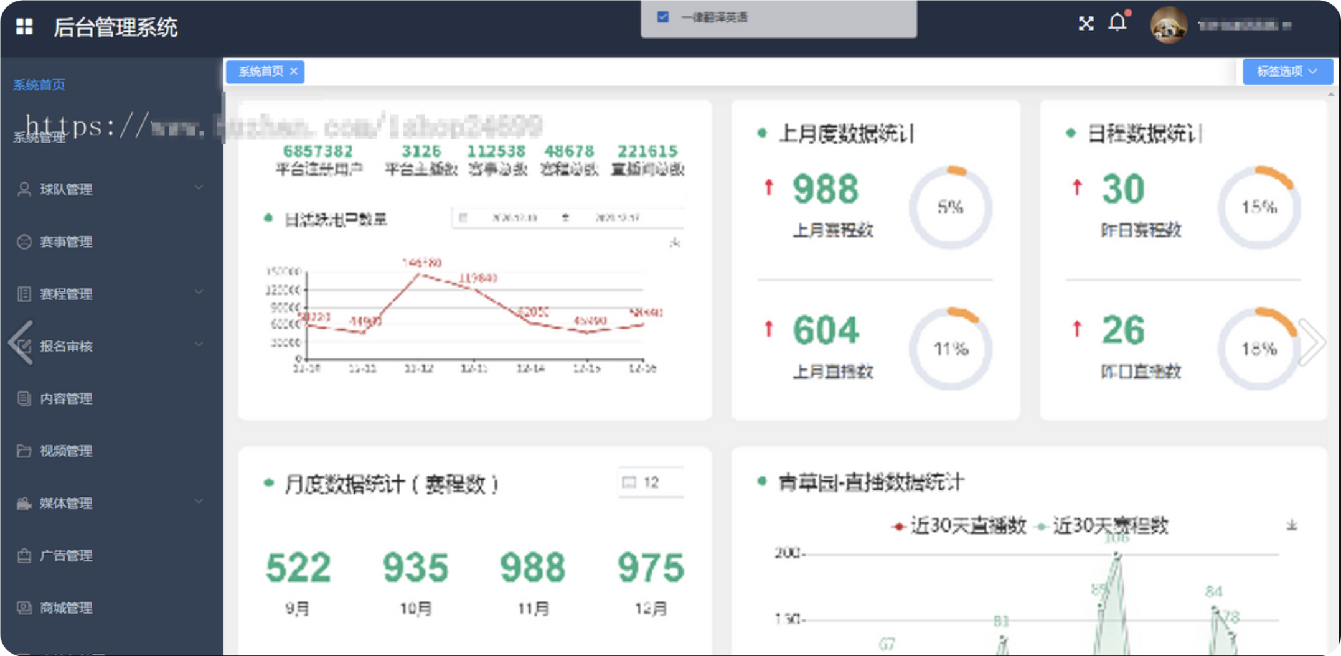Click the 报名审核 edit icon
Screen dimensions: 1341x656
(24, 346)
